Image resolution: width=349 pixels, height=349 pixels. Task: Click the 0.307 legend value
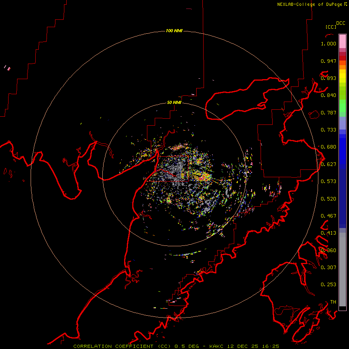pyautogui.click(x=328, y=267)
